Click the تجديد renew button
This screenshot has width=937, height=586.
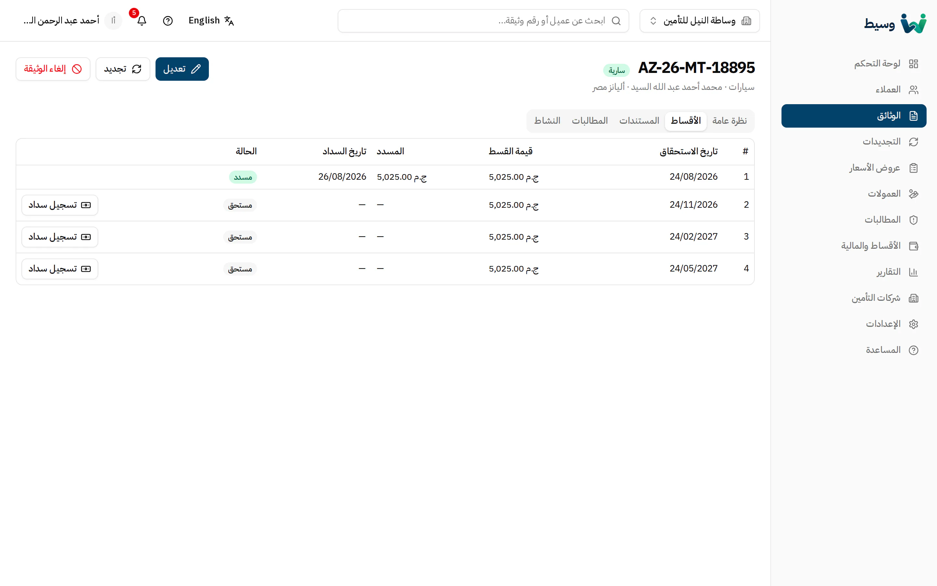[123, 69]
